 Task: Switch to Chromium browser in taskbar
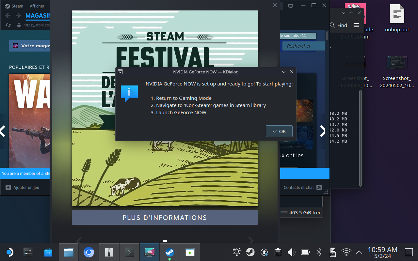pyautogui.click(x=89, y=252)
